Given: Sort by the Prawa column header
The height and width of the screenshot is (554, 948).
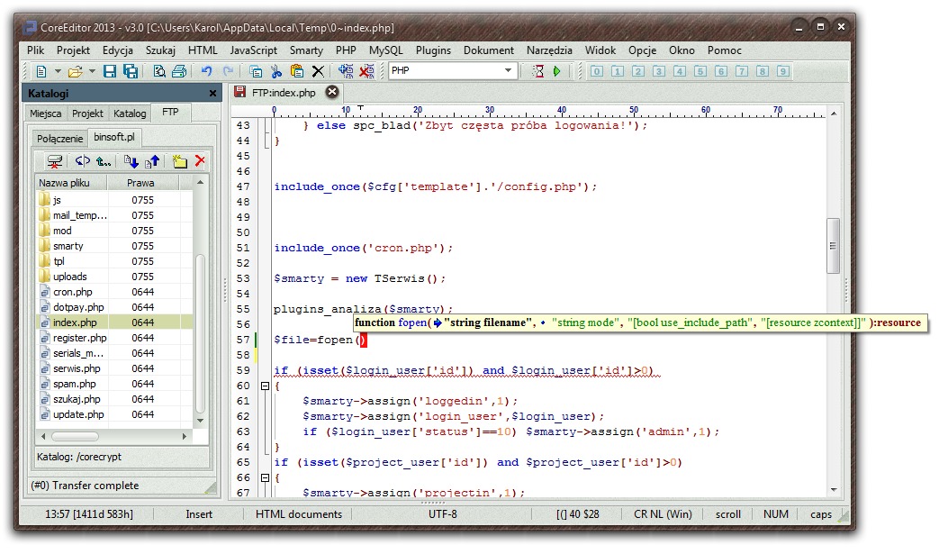Looking at the screenshot, I should click(x=142, y=183).
